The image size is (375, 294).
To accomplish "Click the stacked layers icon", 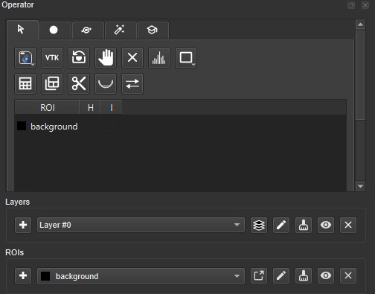I will click(259, 226).
